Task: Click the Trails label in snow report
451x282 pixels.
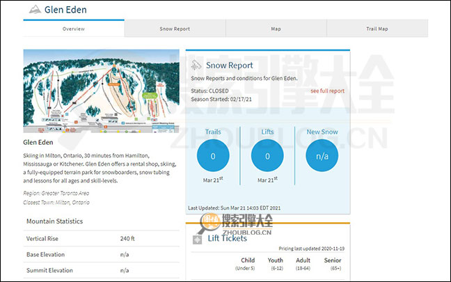Action: tap(213, 132)
